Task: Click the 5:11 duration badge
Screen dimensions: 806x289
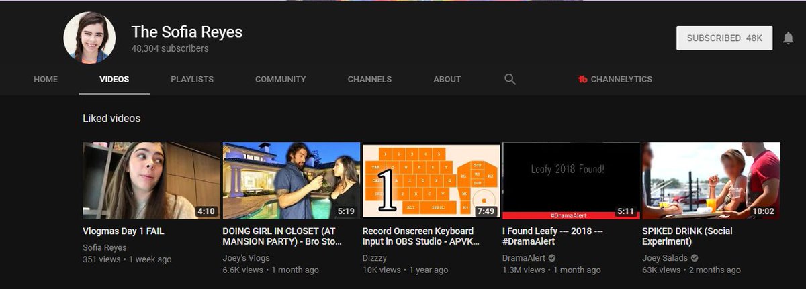Action: coord(625,211)
